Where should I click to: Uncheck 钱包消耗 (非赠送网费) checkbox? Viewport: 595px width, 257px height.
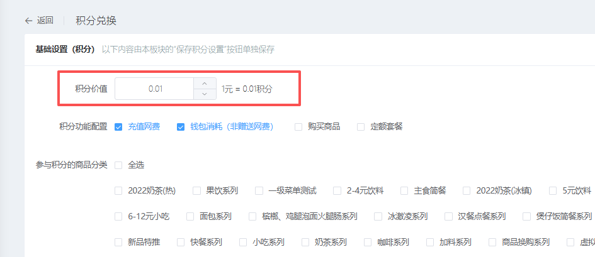point(181,127)
